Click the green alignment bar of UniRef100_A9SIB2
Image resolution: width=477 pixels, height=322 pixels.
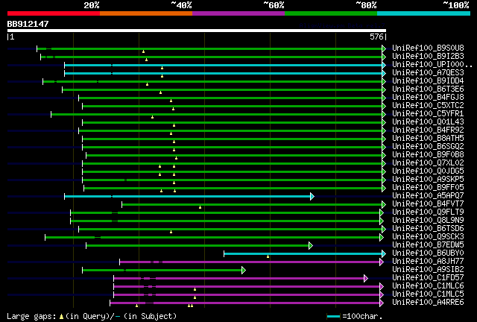coord(162,271)
